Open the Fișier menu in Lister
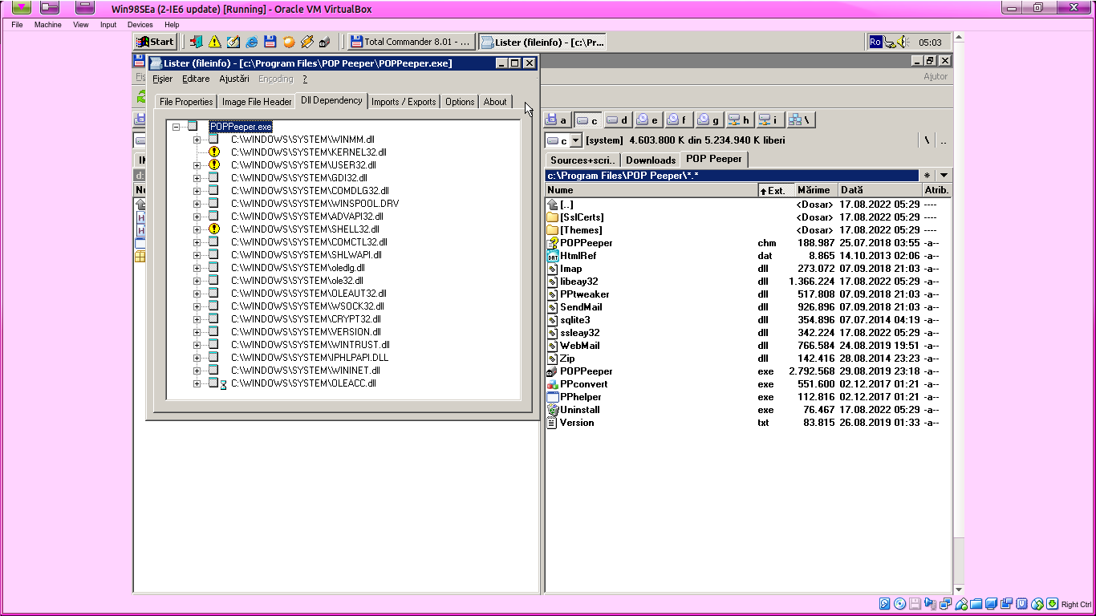The image size is (1096, 616). [163, 79]
